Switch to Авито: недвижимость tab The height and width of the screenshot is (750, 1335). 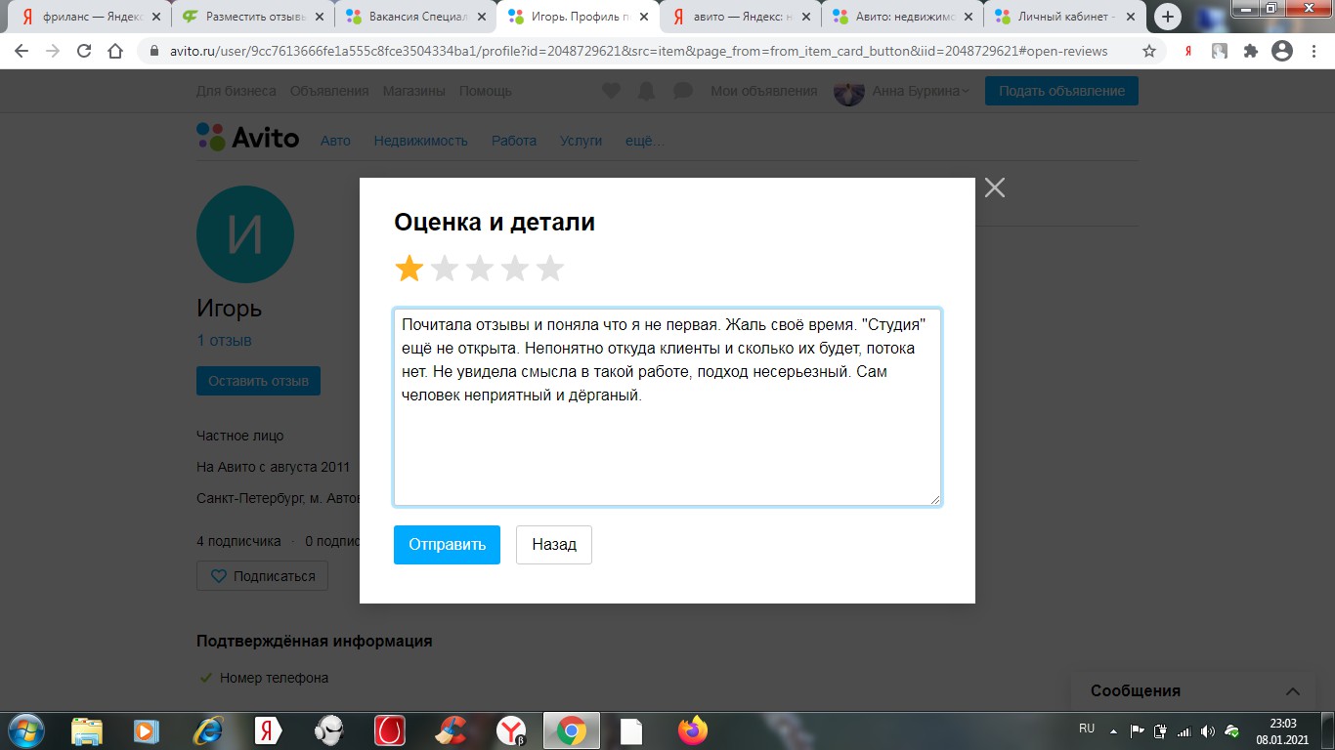(x=902, y=17)
